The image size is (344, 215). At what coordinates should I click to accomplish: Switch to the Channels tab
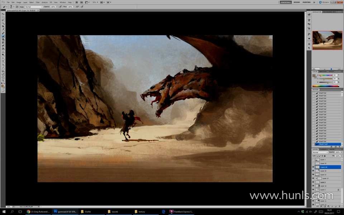click(324, 149)
